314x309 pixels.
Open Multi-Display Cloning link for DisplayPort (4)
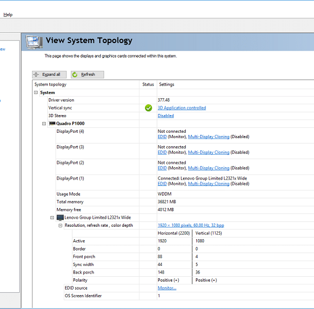209,136
